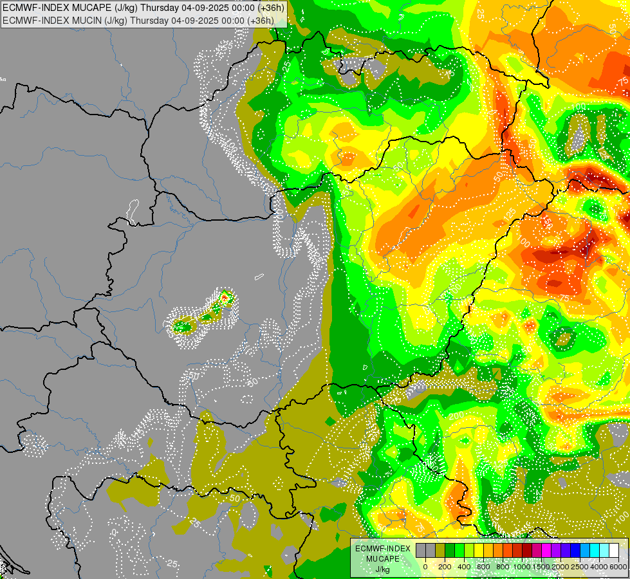Click the legend tick label 400
Image resolution: width=630 pixels, height=579 pixels.
click(464, 567)
